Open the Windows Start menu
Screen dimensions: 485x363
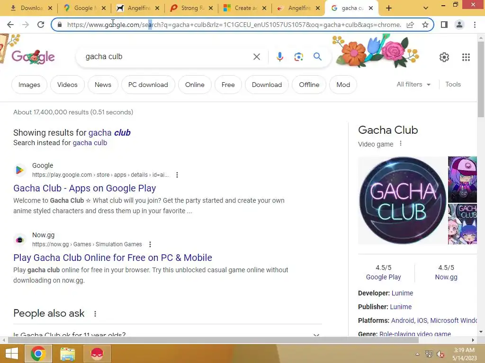12,354
